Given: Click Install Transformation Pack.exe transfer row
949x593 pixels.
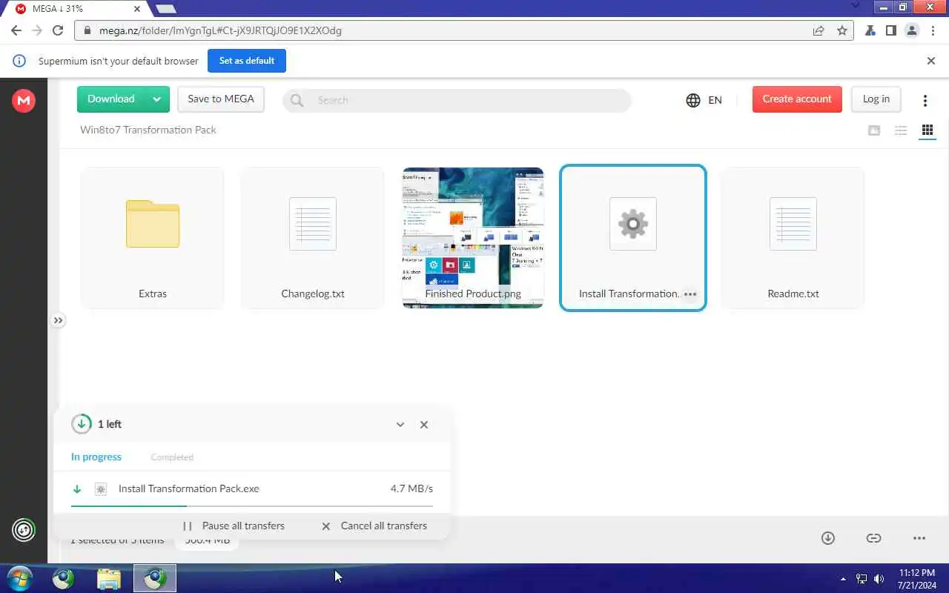Looking at the screenshot, I should [252, 488].
